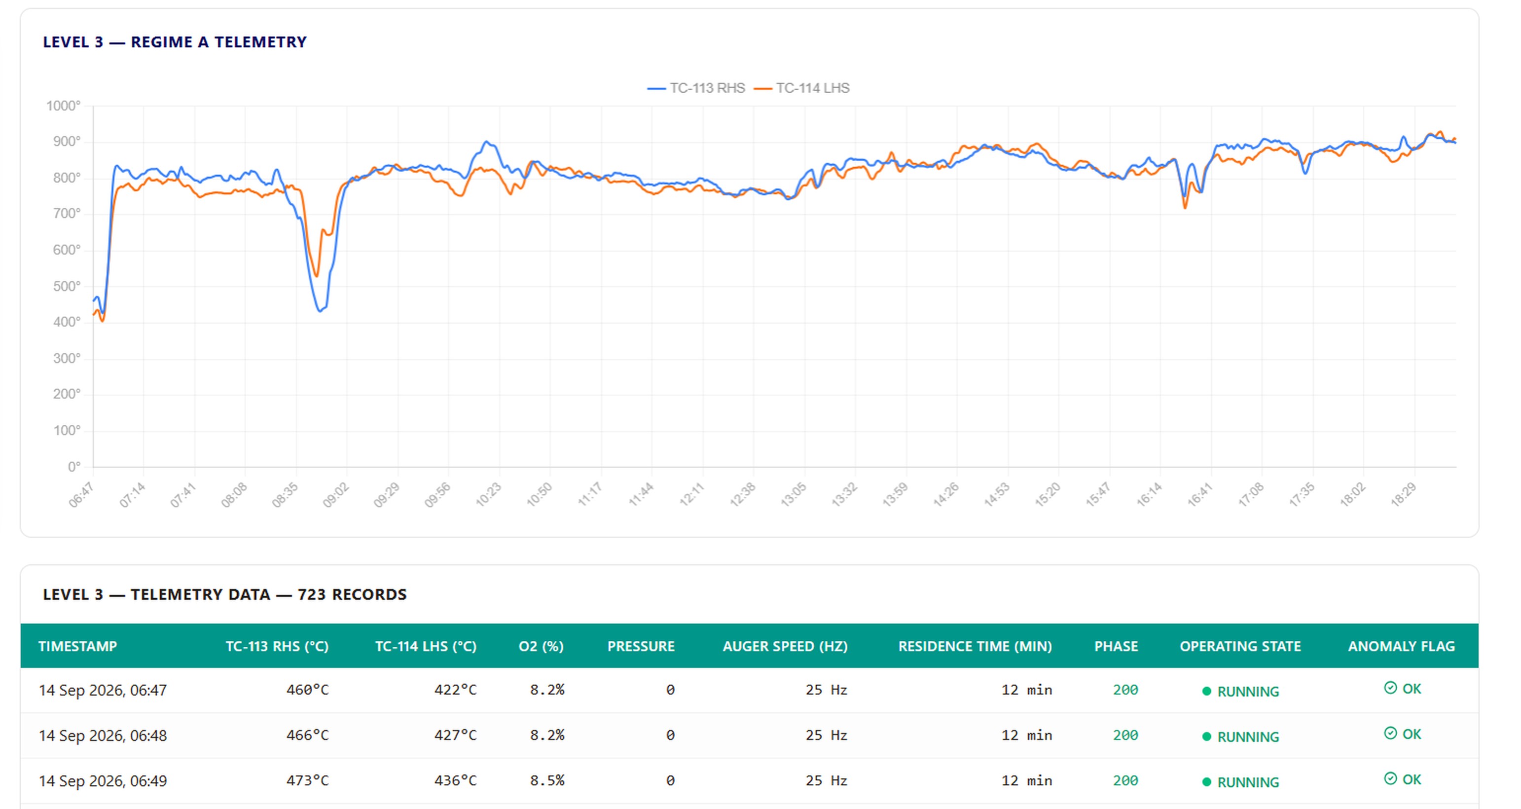The image size is (1521, 809).
Task: Click the OK check icon in 06:48 row
Action: [1390, 734]
